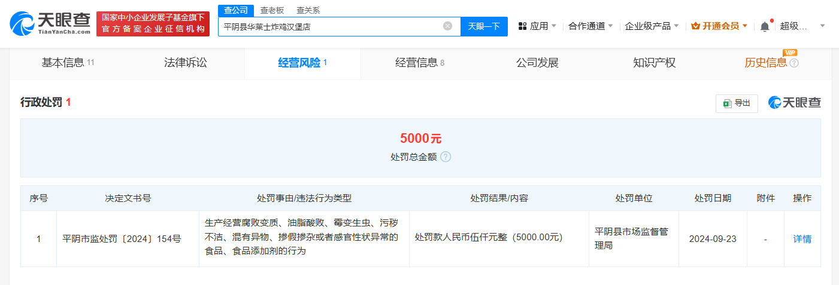Switch to the 经营信息 tab

click(420, 63)
